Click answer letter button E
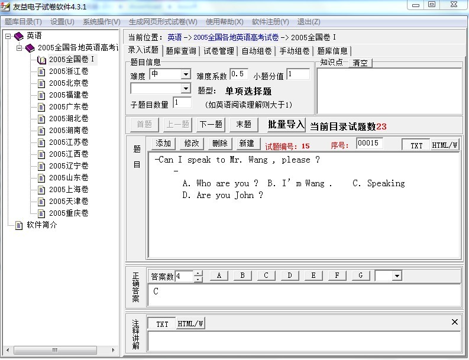 coord(313,275)
